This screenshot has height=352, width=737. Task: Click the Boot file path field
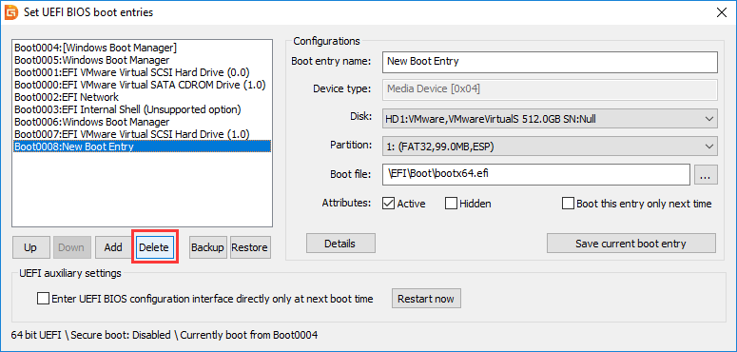click(536, 174)
